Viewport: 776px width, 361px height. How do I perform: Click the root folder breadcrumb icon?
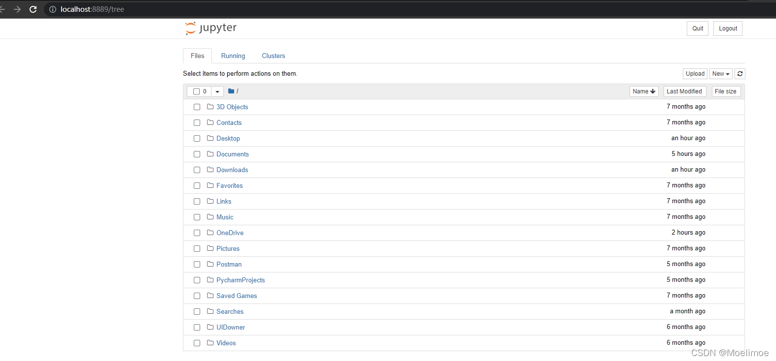[x=231, y=91]
